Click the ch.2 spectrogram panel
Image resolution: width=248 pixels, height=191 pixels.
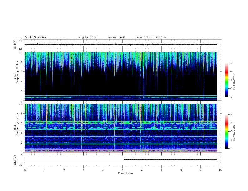tap(121, 128)
